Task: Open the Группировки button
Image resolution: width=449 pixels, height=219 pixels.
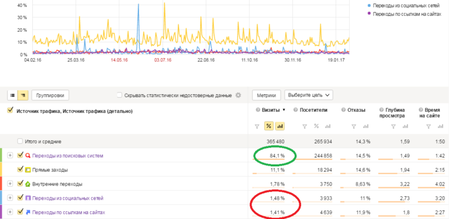Action: click(x=50, y=95)
